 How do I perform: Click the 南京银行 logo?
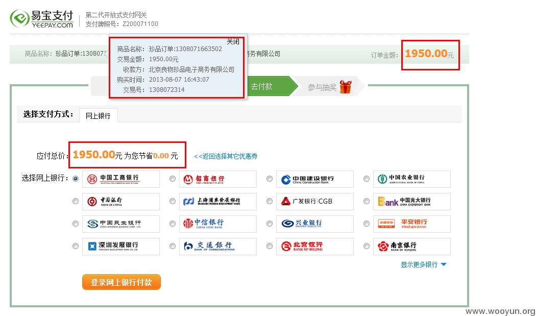coord(412,247)
